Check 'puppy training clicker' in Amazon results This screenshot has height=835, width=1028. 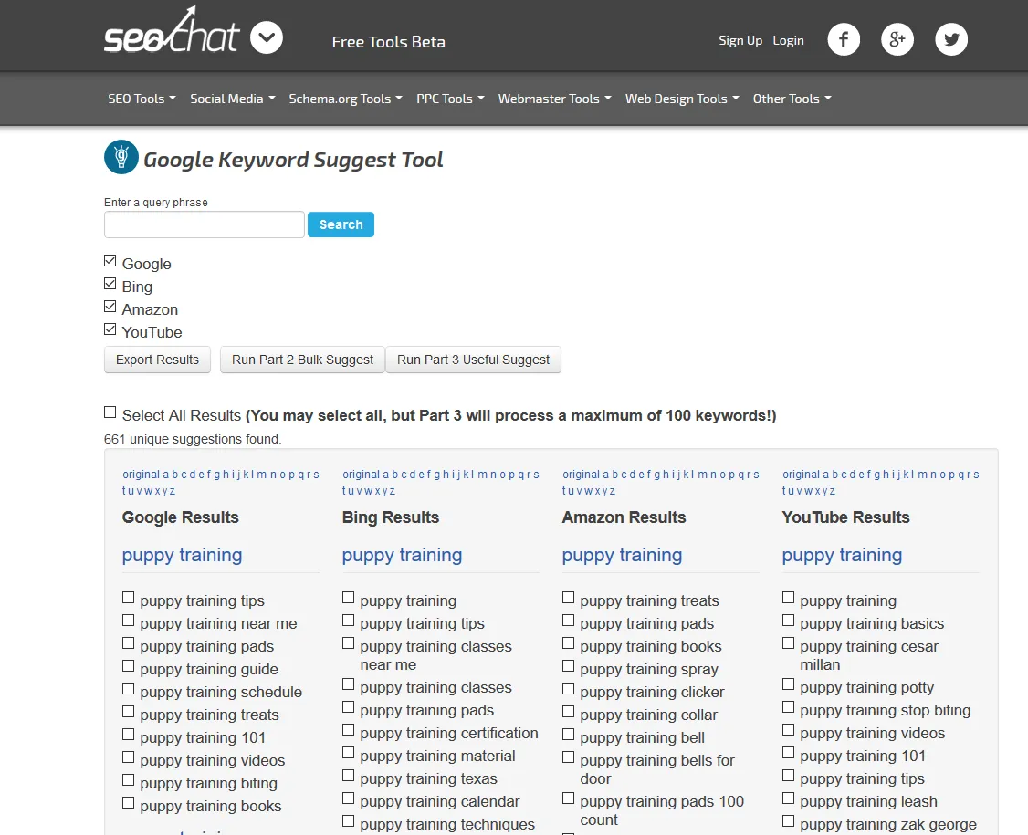[569, 689]
